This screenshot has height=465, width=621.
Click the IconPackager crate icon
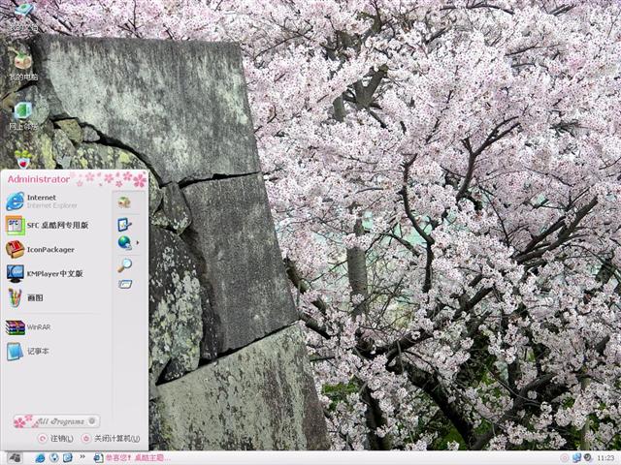point(16,250)
